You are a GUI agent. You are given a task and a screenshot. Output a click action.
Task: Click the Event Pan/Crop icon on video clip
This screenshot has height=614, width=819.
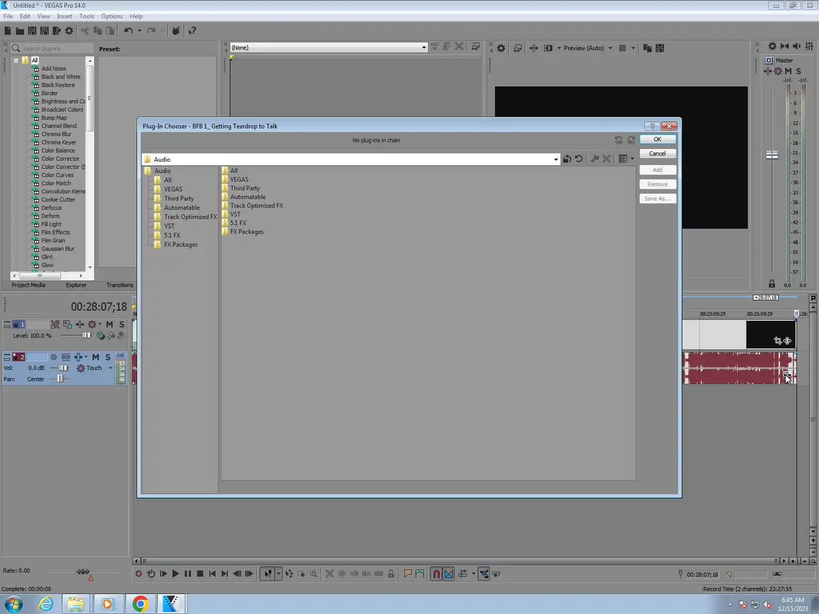click(778, 341)
